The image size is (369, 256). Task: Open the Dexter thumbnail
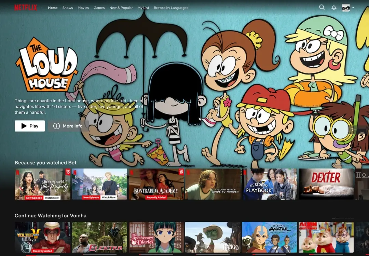[x=326, y=184]
